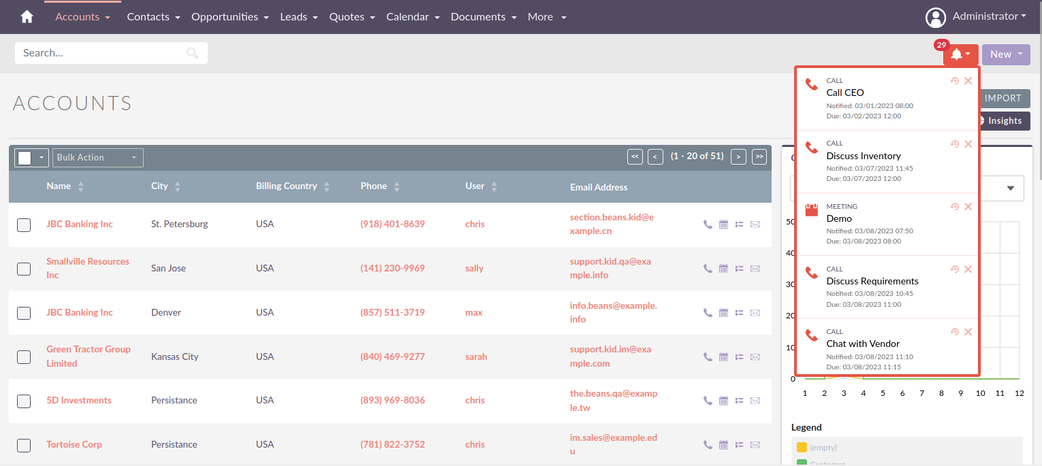This screenshot has height=466, width=1042.
Task: Open the Opportunities menu
Action: tap(230, 17)
